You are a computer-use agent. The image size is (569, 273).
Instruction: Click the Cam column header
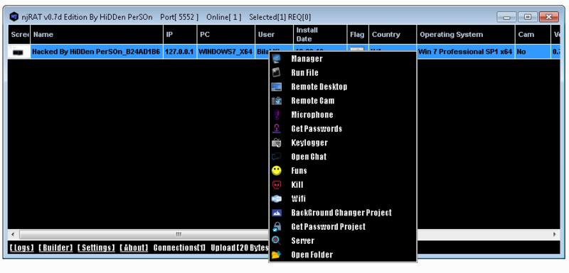[x=533, y=35]
